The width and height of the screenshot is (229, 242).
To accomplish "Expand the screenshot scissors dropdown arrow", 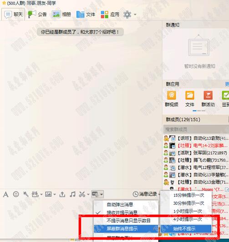I will pyautogui.click(x=88, y=194).
